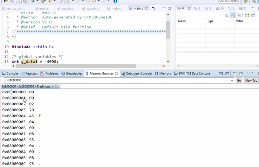Image resolution: width=259 pixels, height=167 pixels.
Task: Pin Variables view to debug context
Action: [x=253, y=15]
